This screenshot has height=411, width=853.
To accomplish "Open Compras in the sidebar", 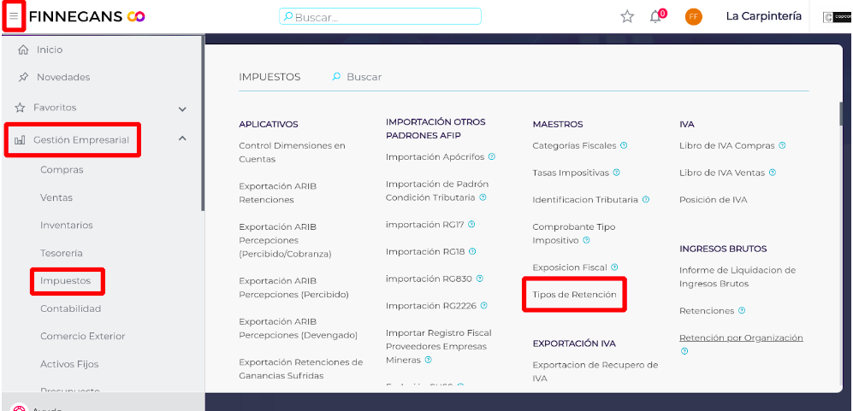I will point(62,170).
